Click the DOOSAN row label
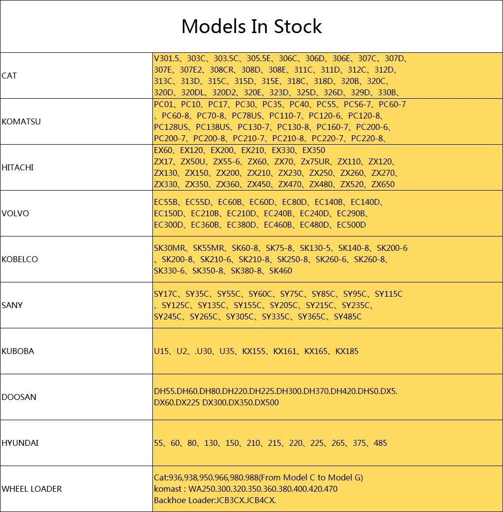 19,397
